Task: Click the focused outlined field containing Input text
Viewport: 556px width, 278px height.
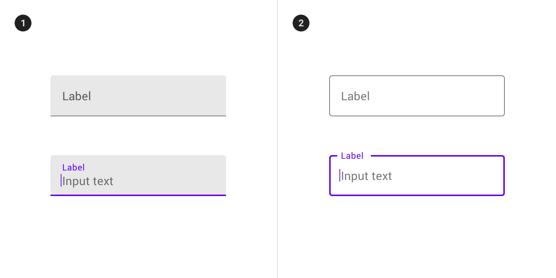Action: (417, 176)
